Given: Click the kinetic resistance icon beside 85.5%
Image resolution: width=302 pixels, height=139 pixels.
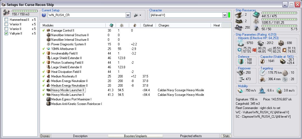Looking at the screenshot, I should pos(269,50).
